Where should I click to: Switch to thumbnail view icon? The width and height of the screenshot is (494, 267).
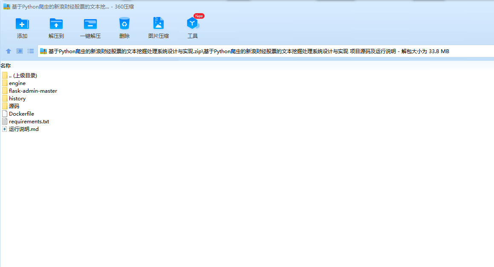point(20,51)
